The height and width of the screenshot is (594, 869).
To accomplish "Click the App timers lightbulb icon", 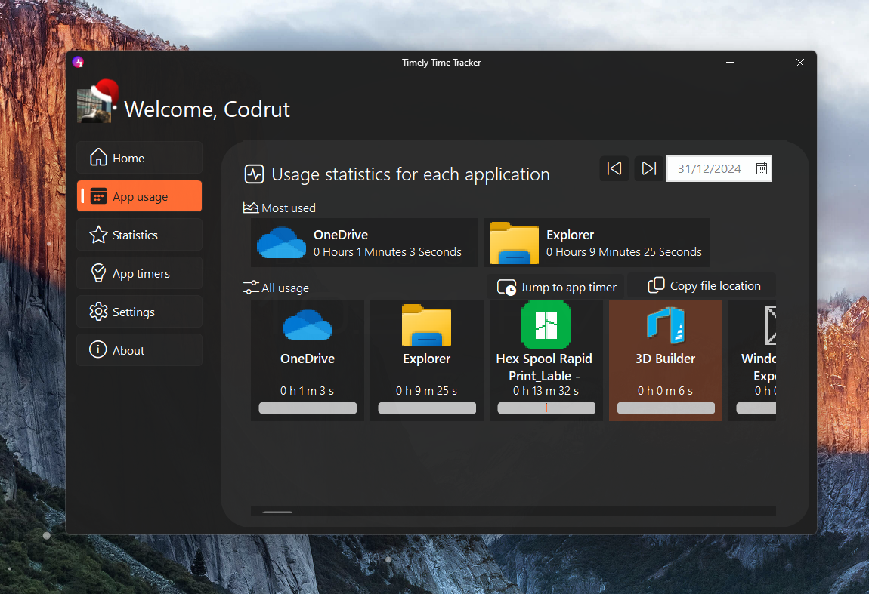I will tap(98, 273).
